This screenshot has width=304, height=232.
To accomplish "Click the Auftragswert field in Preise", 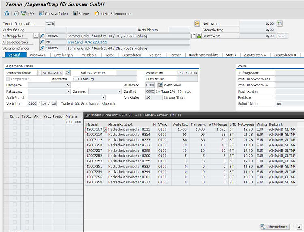I will pos(289,73).
